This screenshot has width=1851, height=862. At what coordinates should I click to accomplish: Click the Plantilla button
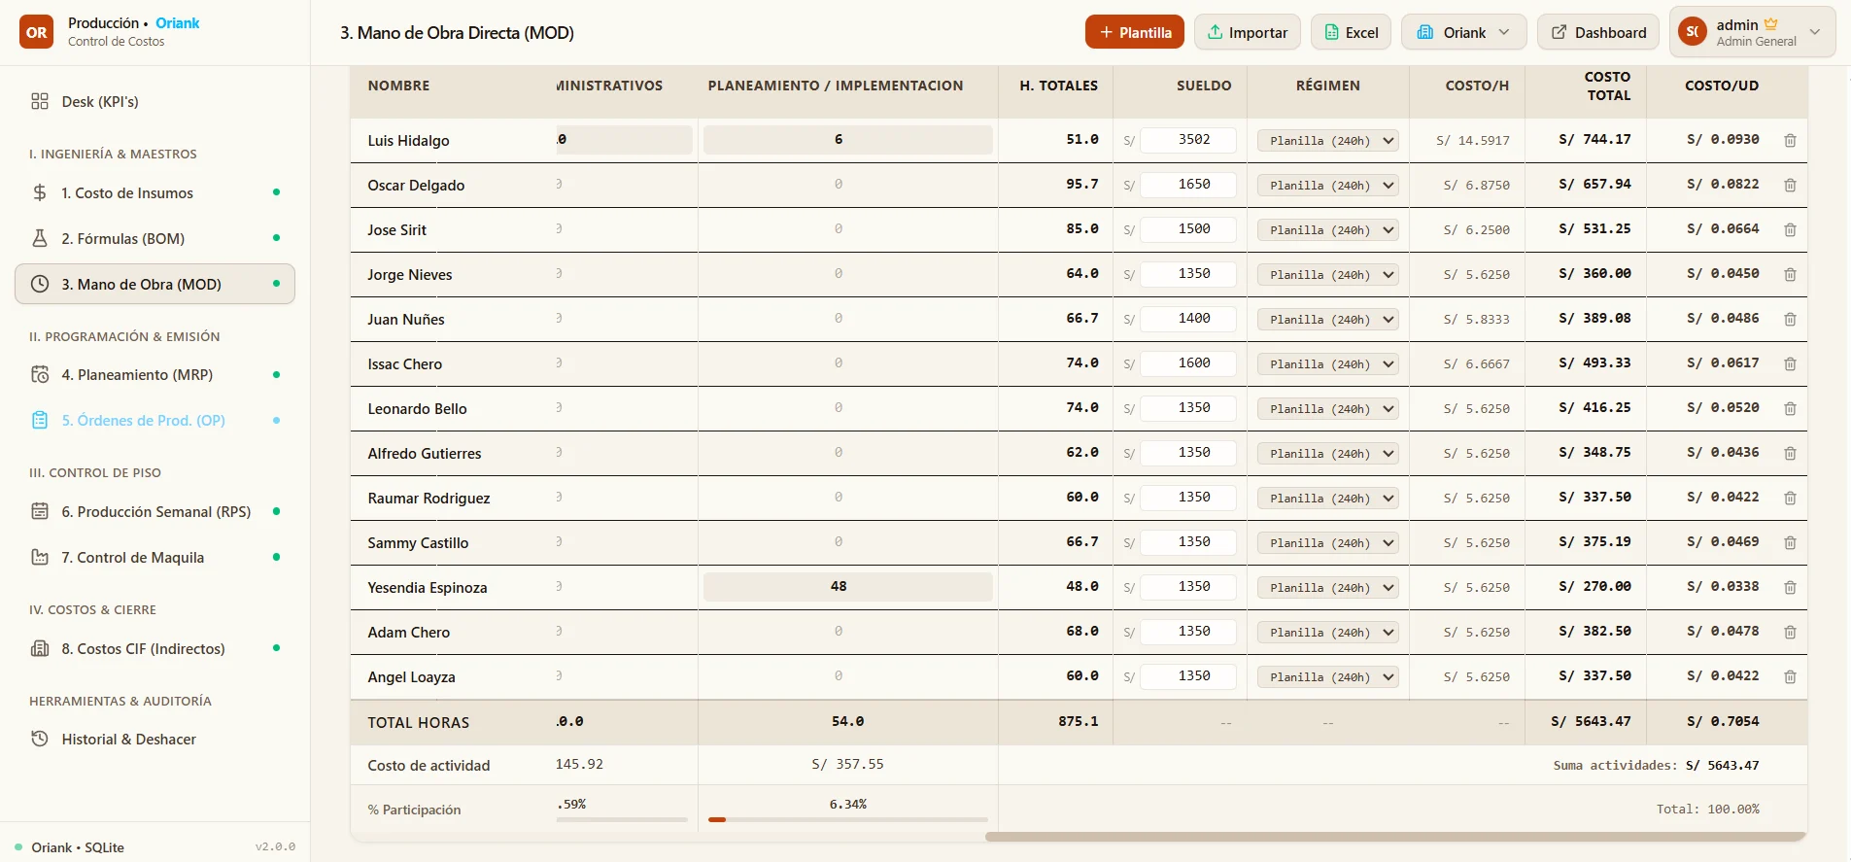click(x=1135, y=32)
